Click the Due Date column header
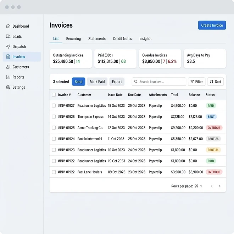The width and height of the screenshot is (234, 234). point(134,95)
